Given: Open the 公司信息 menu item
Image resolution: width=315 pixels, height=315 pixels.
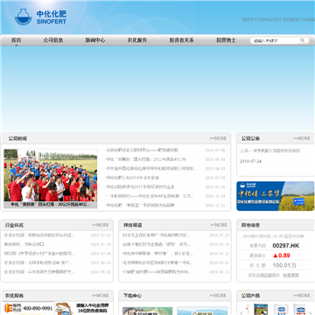Looking at the screenshot, I should click(53, 40).
